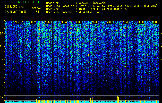
Task: Click the 'Receiving antenna' label
Action: coord(59,12)
